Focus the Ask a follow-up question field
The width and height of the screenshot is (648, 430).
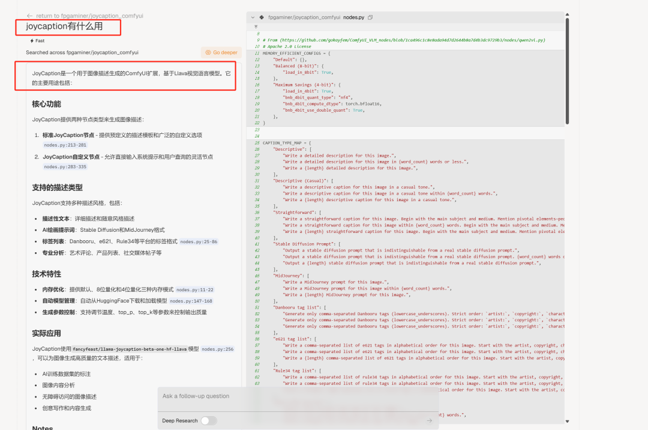[298, 396]
